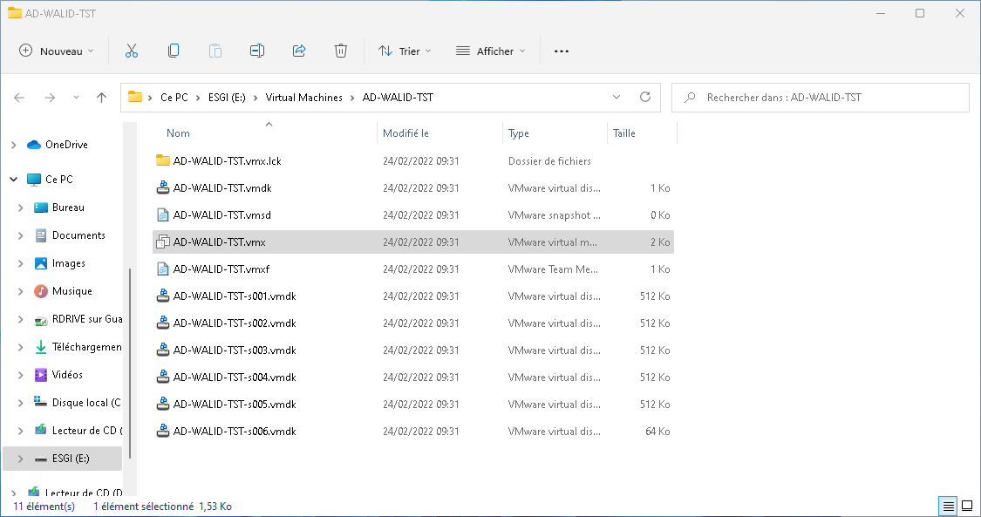
Task: Click the Delete trash icon
Action: [341, 51]
